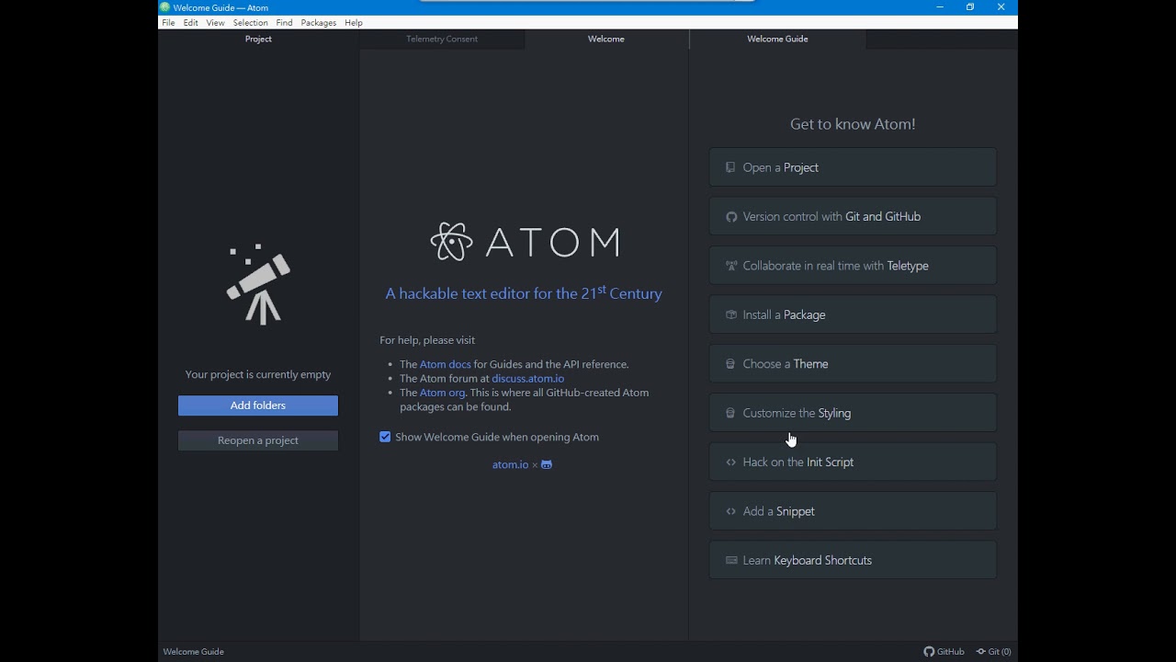Expand the Open a Project section
This screenshot has width=1176, height=662.
853,167
